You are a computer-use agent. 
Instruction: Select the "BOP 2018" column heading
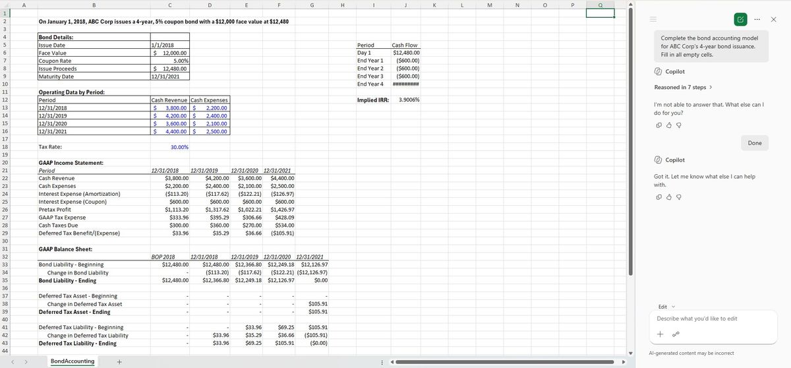pos(170,257)
